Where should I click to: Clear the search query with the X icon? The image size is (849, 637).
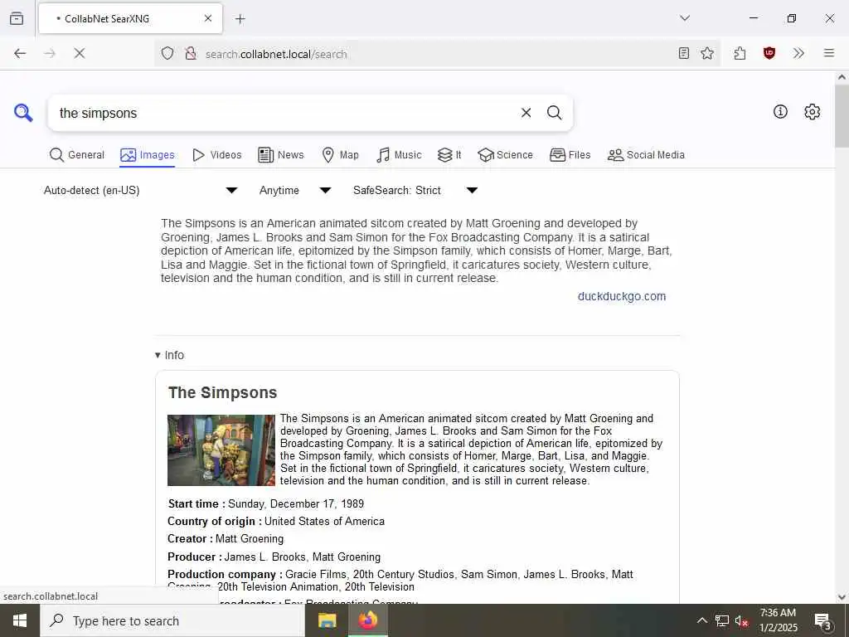coord(526,113)
